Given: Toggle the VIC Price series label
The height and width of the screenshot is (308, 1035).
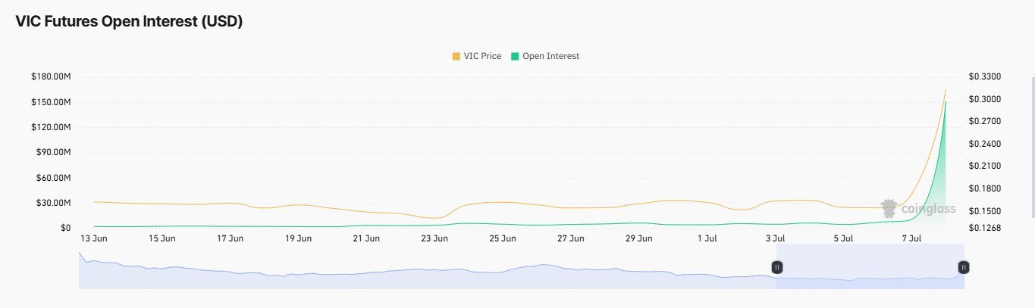Looking at the screenshot, I should coord(482,56).
